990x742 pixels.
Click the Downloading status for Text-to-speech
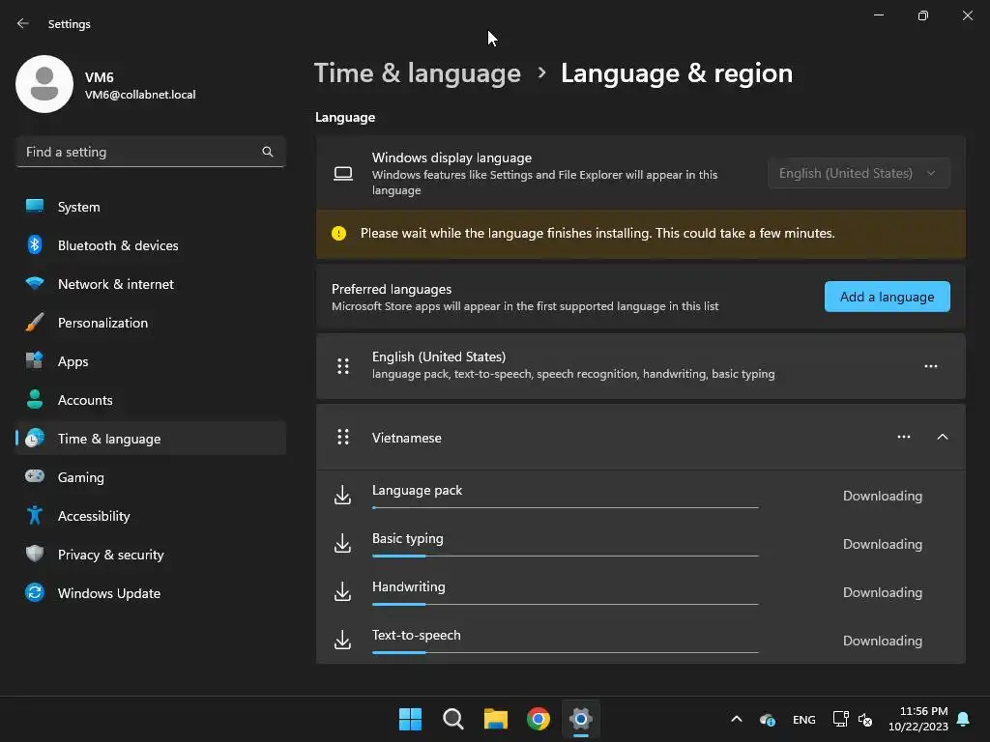883,641
